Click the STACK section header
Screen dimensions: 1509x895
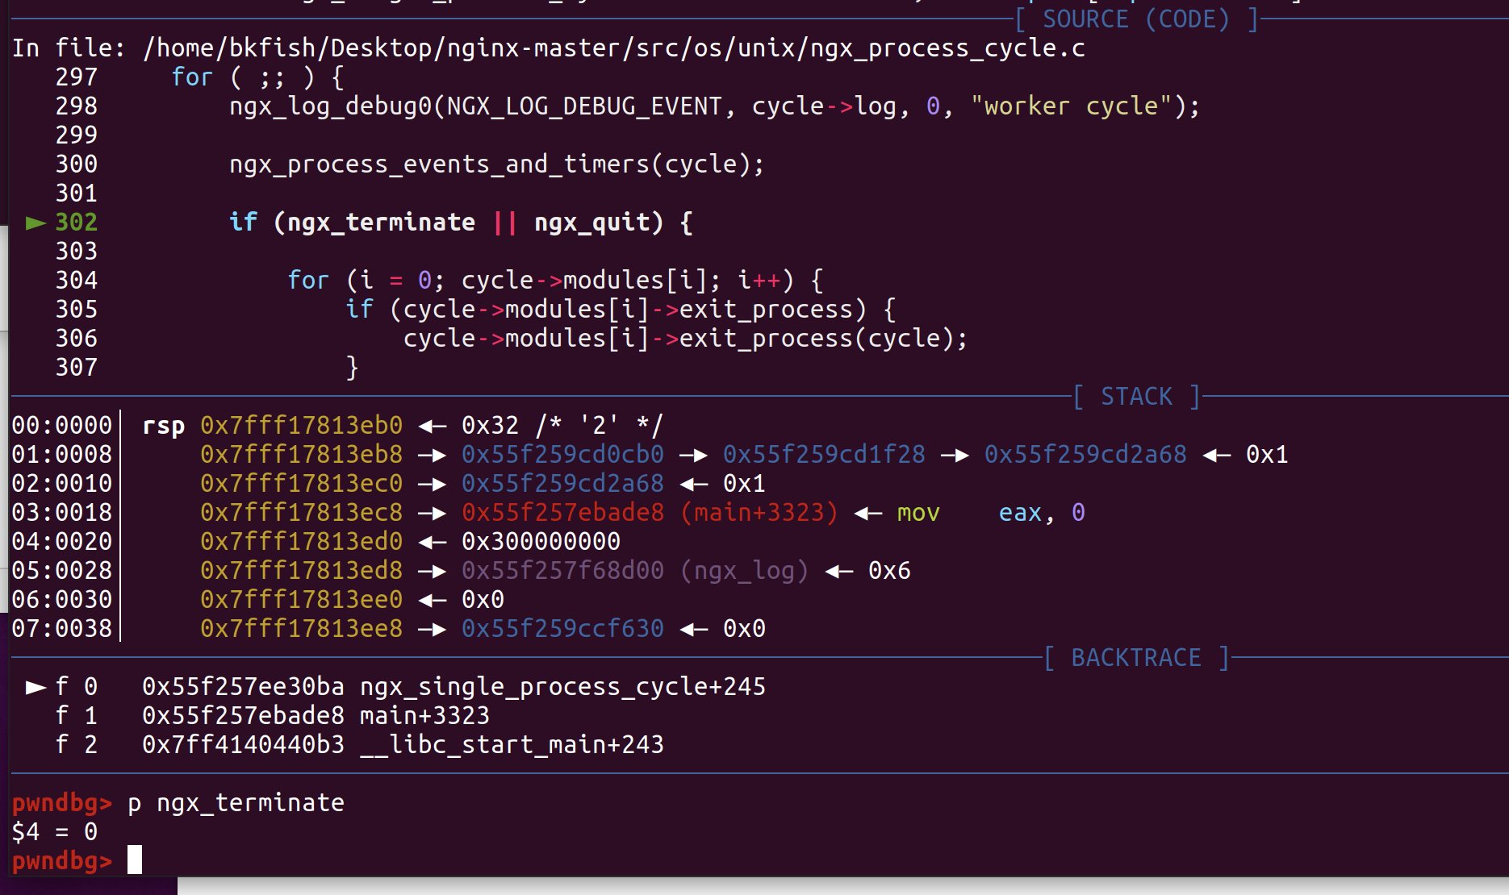pos(1136,397)
